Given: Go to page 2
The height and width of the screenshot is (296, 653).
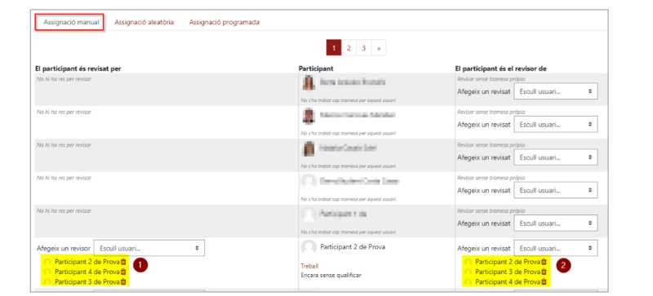Looking at the screenshot, I should (349, 48).
